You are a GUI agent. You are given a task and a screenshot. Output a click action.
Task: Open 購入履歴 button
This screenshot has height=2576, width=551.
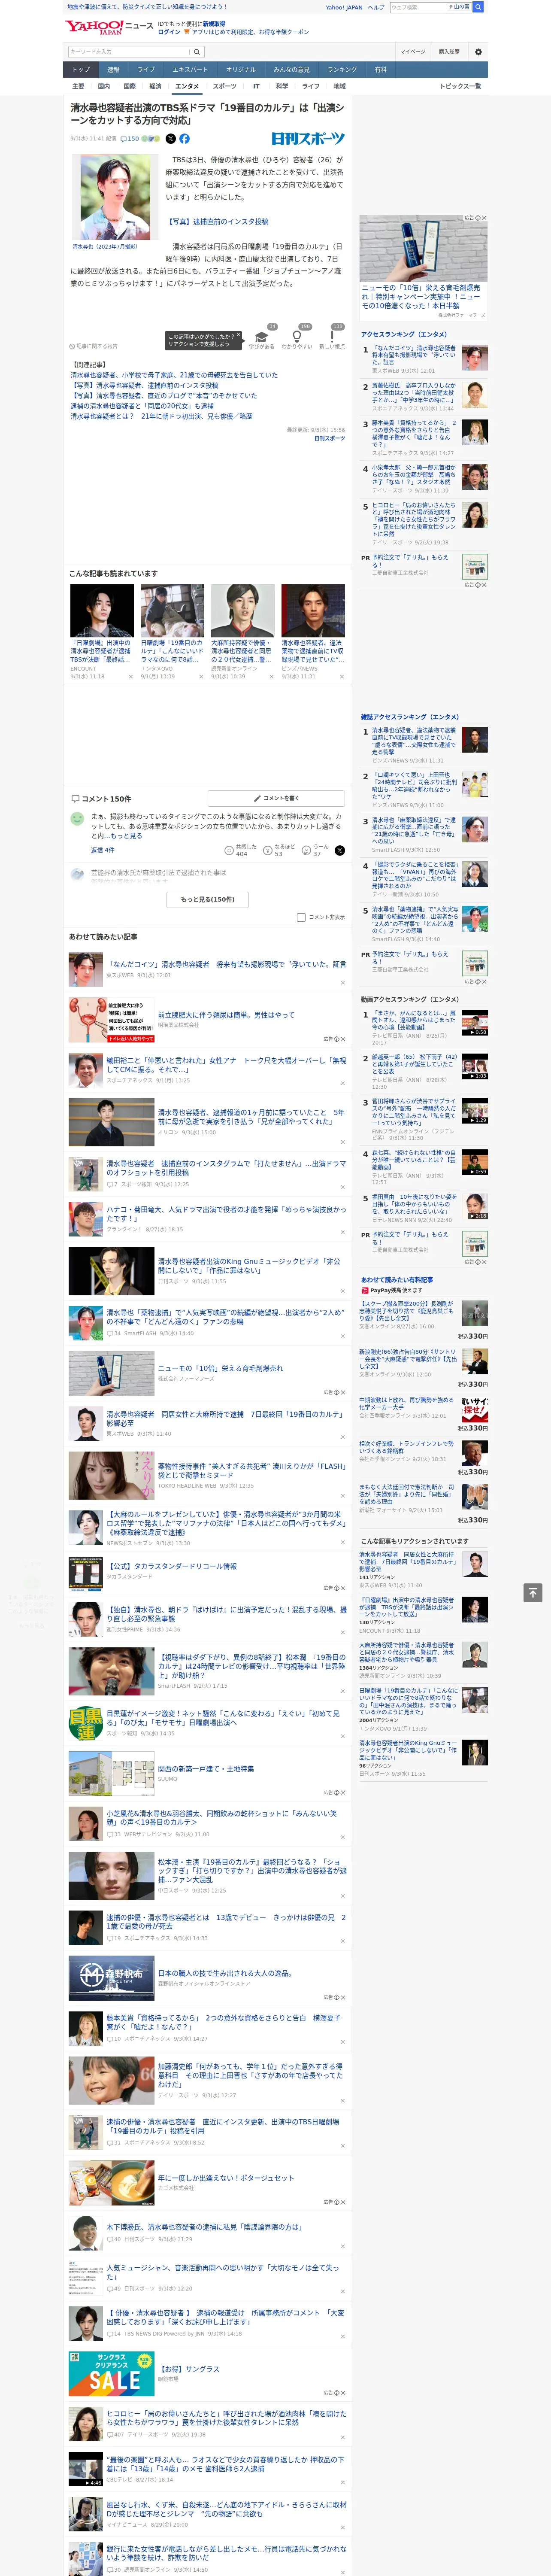[x=449, y=51]
